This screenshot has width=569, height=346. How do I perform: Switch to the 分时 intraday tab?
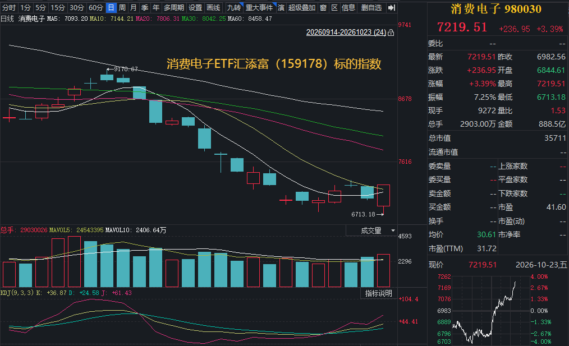9,8
